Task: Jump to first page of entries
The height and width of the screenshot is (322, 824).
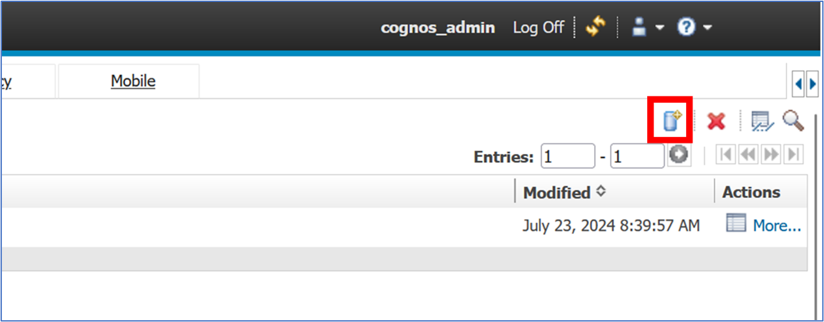Action: click(x=726, y=155)
